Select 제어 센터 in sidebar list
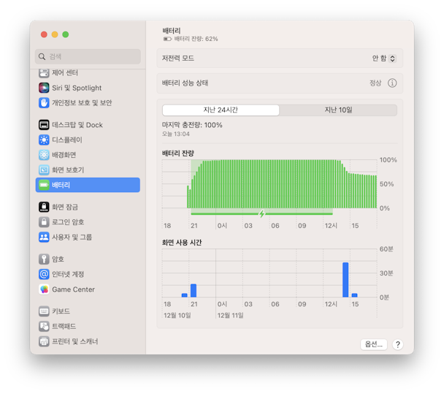This screenshot has width=444, height=394. pos(88,72)
